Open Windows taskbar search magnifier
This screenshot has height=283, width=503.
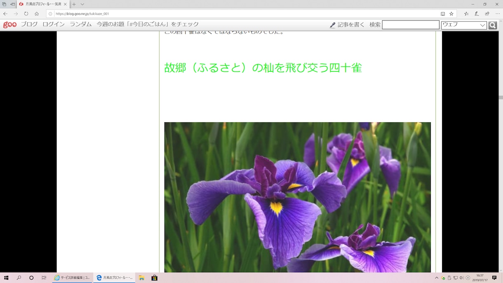click(19, 278)
